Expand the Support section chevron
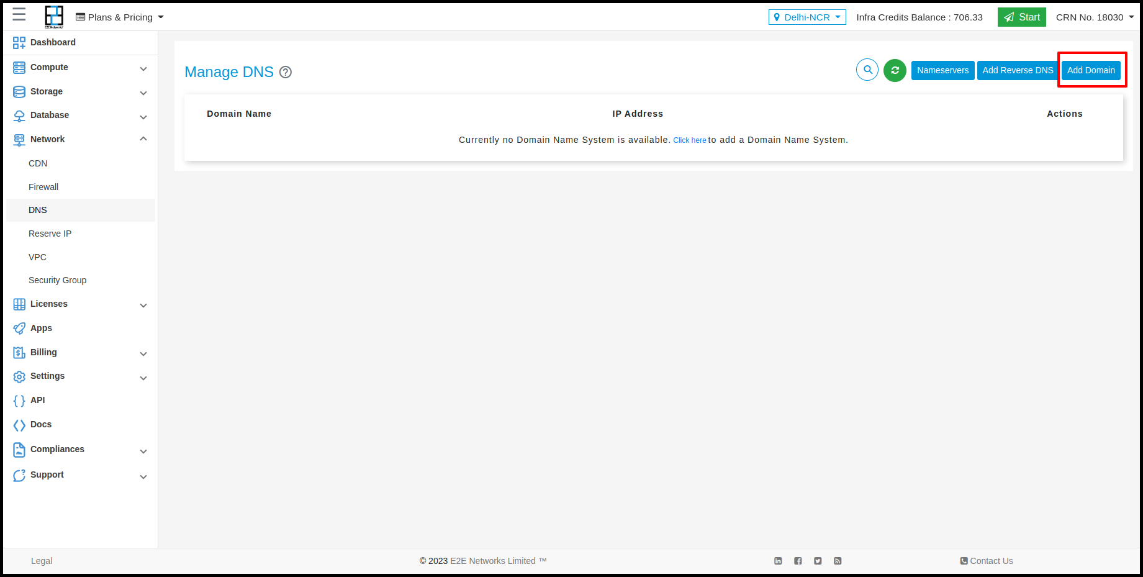The image size is (1143, 577). tap(143, 476)
